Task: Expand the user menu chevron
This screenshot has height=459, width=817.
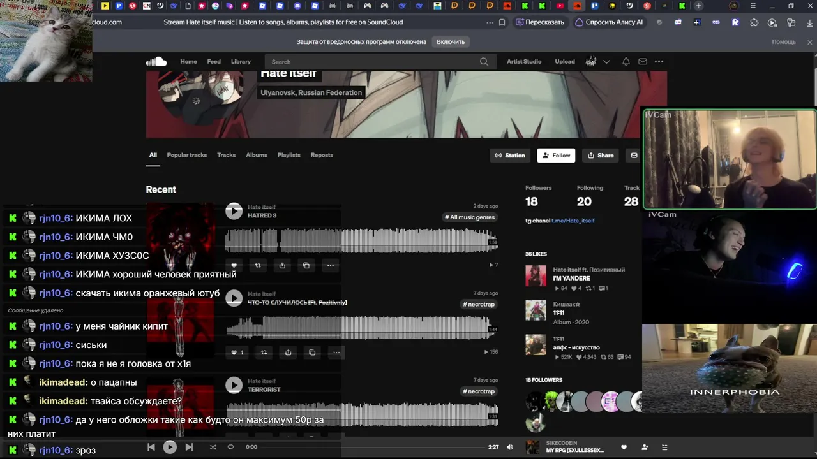Action: [x=606, y=62]
